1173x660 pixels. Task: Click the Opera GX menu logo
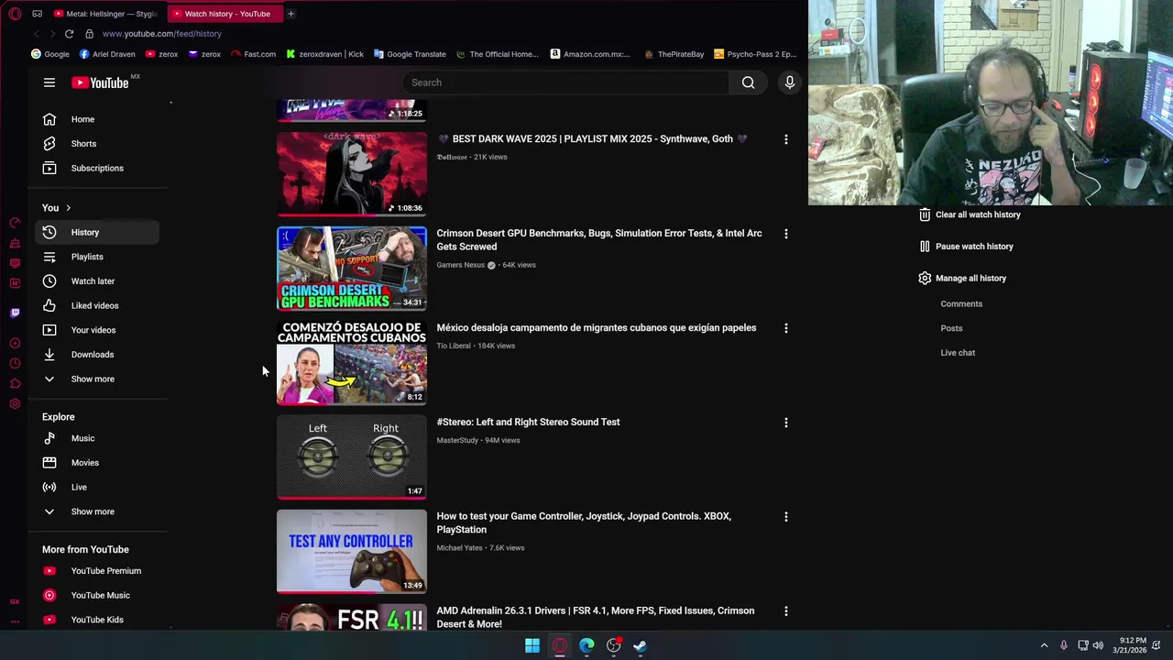click(x=15, y=14)
